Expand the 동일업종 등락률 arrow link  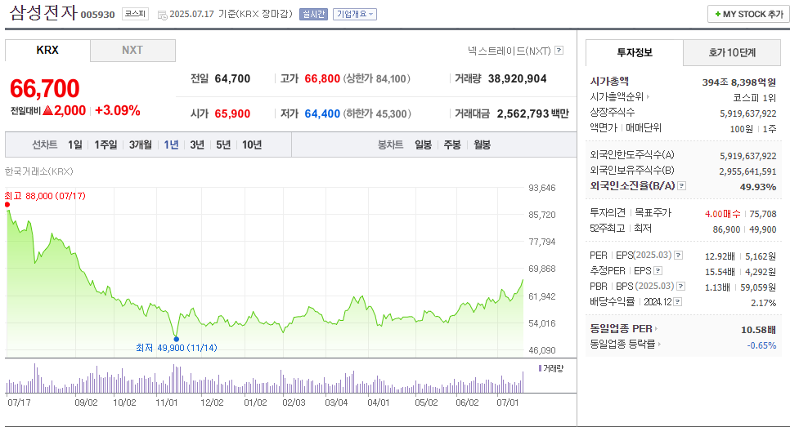[659, 345]
